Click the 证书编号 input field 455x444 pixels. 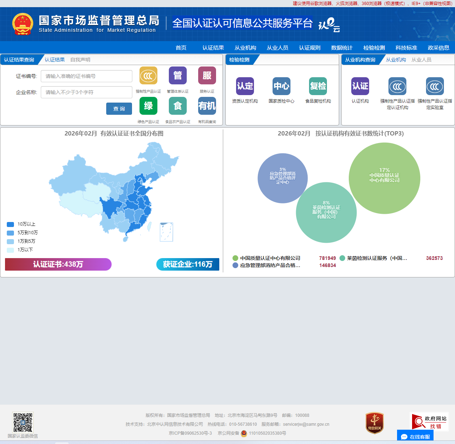(x=86, y=76)
